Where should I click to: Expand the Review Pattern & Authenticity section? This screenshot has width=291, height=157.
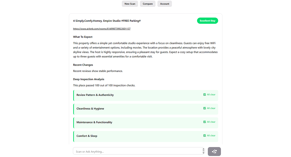pos(146,96)
